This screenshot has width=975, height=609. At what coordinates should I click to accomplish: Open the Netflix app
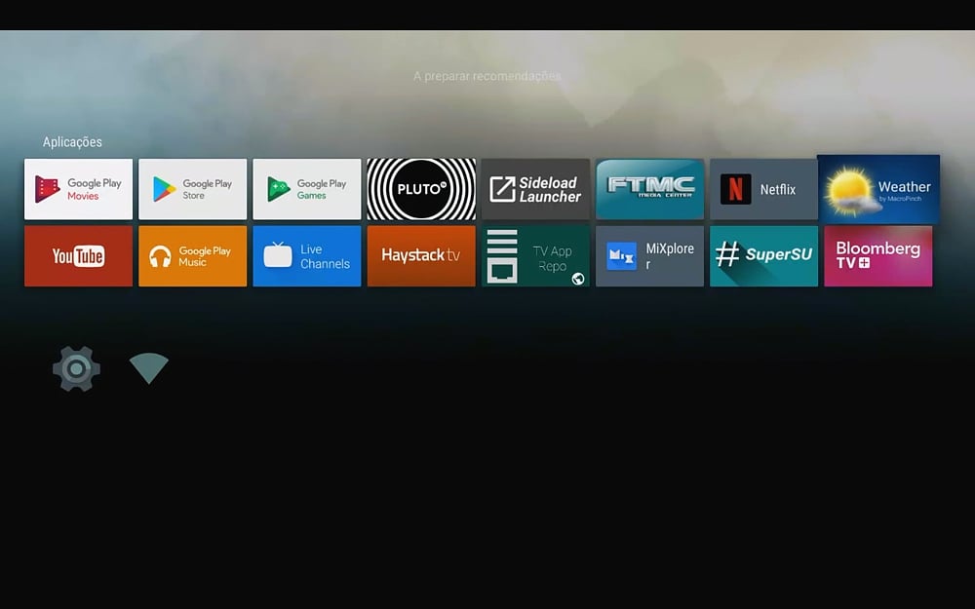tap(763, 188)
